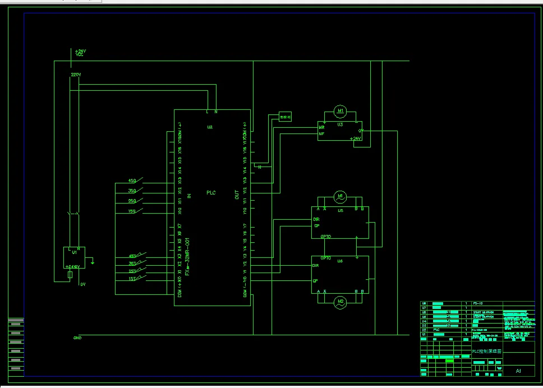The width and height of the screenshot is (543, 388).
Task: Click the L terminal atop the PLC
Action: tap(207, 112)
